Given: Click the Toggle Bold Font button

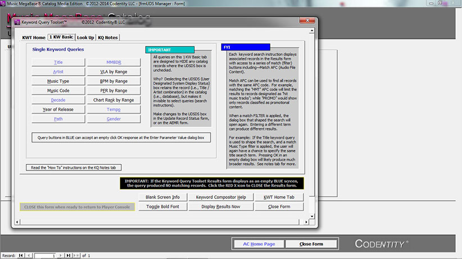Looking at the screenshot, I should [x=162, y=206].
